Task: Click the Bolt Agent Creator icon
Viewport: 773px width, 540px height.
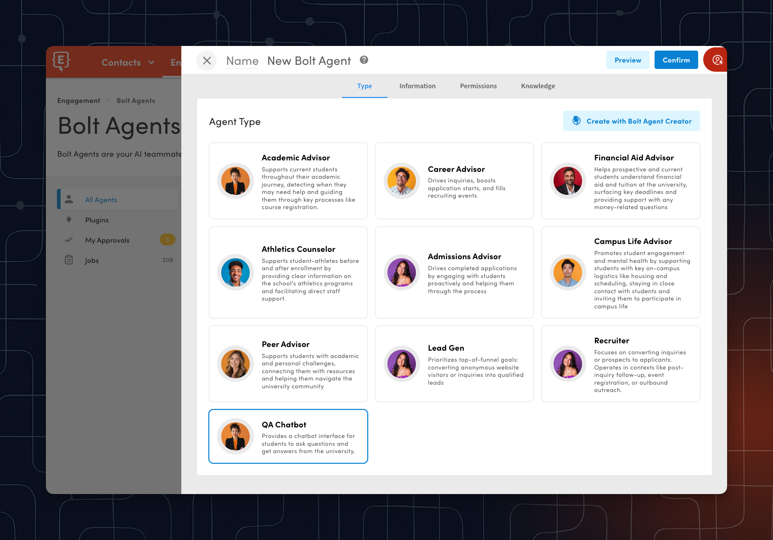Action: pos(577,121)
